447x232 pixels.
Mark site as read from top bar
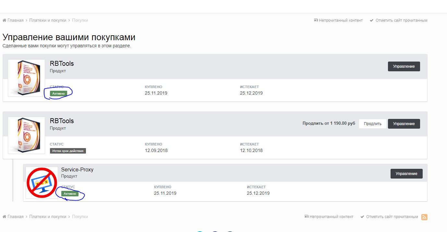399,20
